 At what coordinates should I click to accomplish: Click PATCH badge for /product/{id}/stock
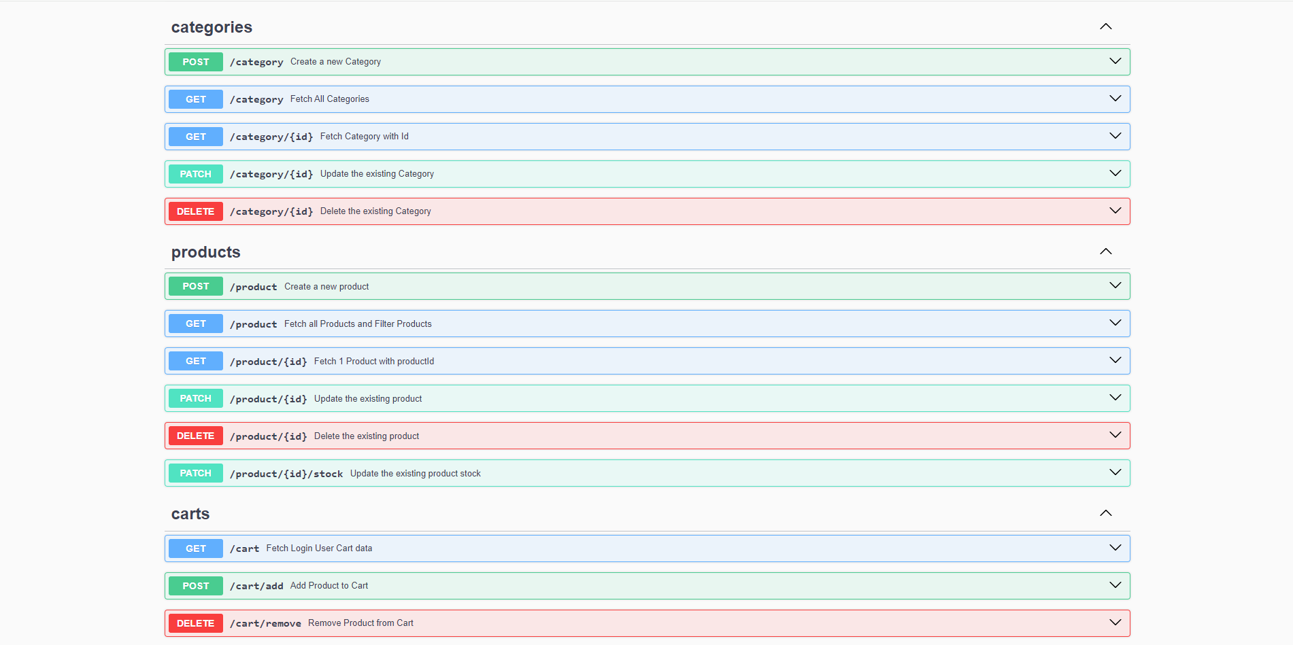point(196,473)
